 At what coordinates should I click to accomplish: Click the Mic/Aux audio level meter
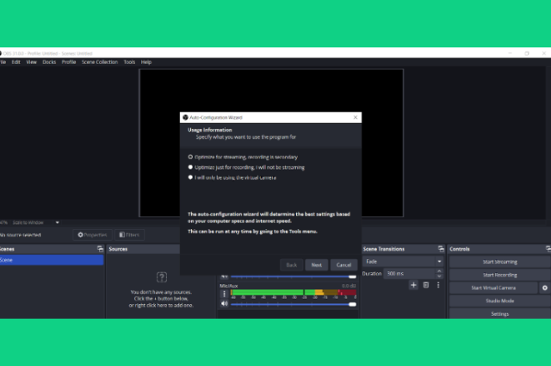[294, 293]
